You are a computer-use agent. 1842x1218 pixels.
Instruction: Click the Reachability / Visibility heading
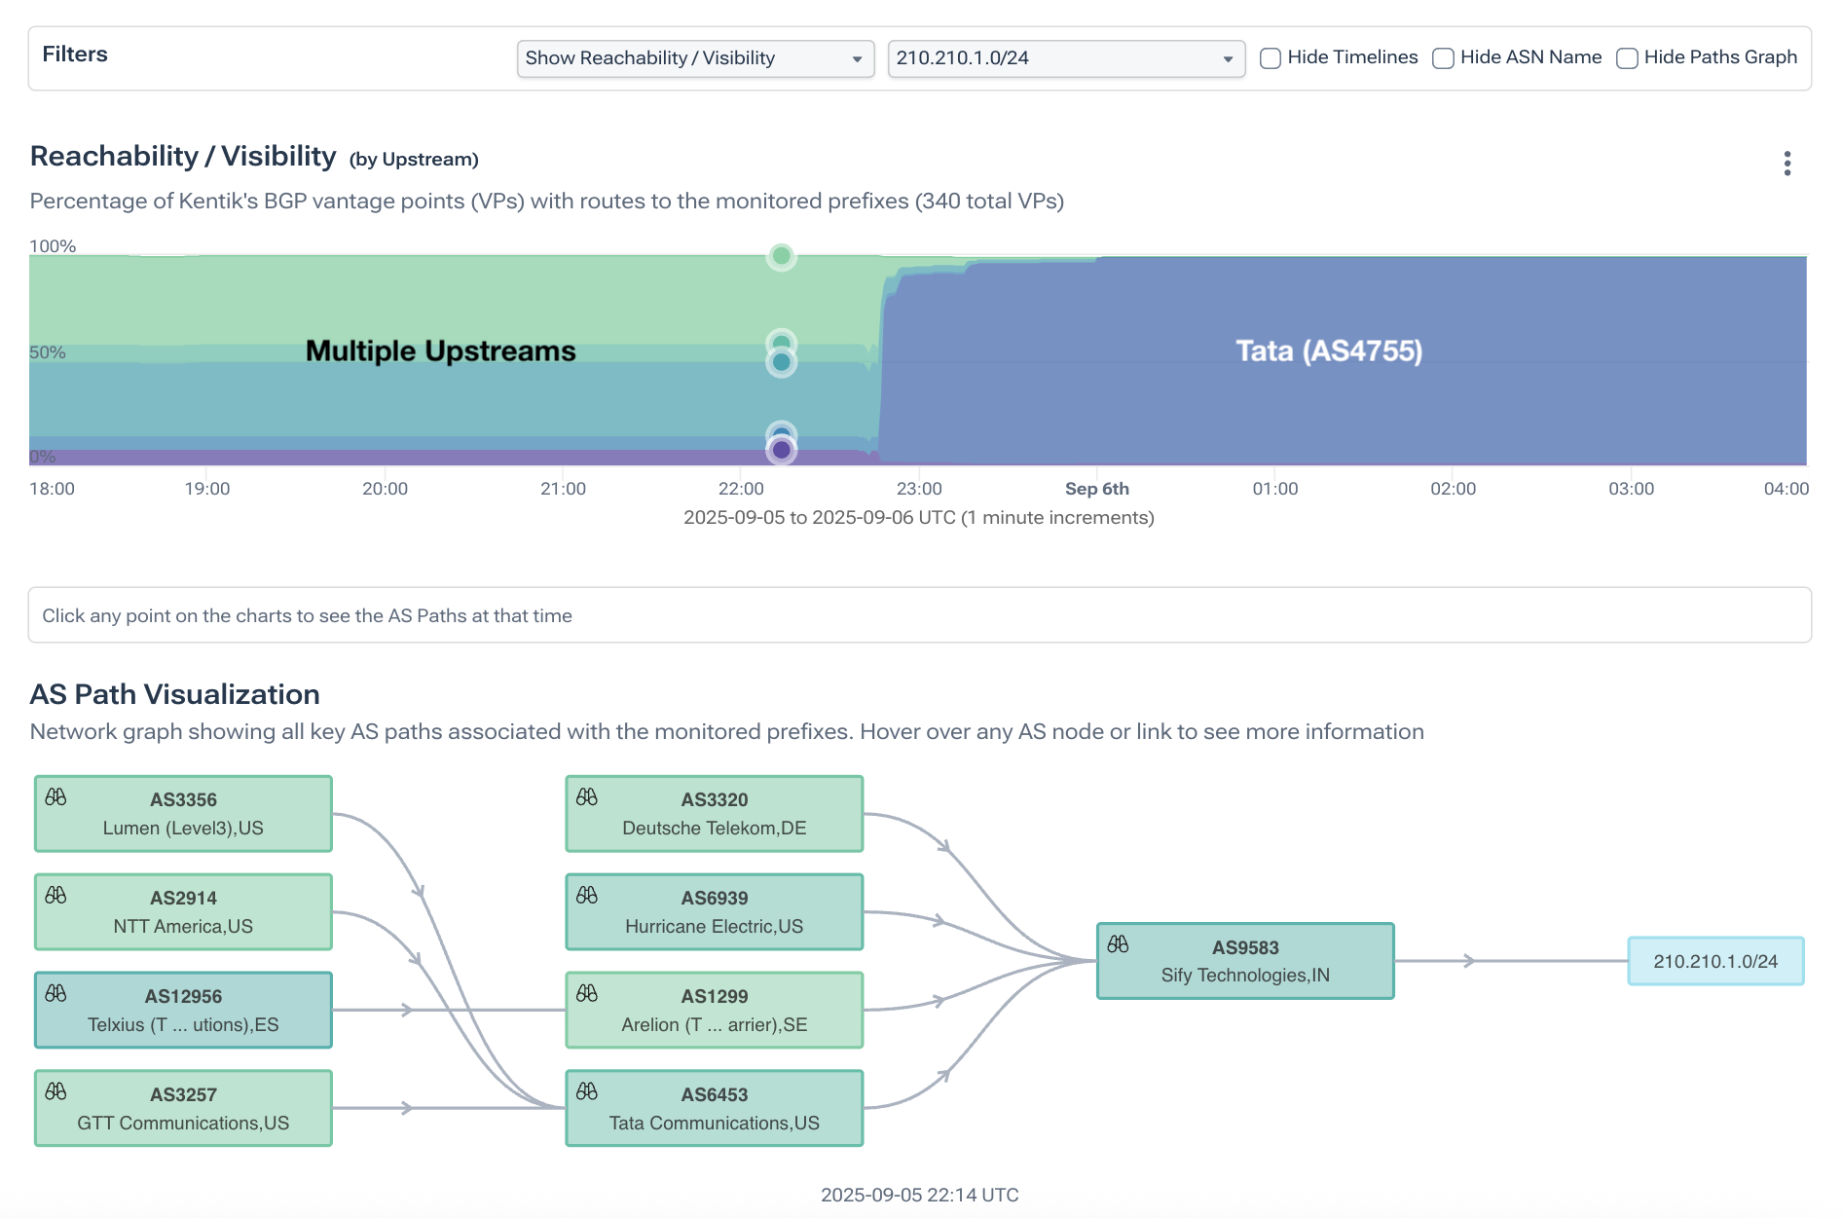tap(183, 156)
